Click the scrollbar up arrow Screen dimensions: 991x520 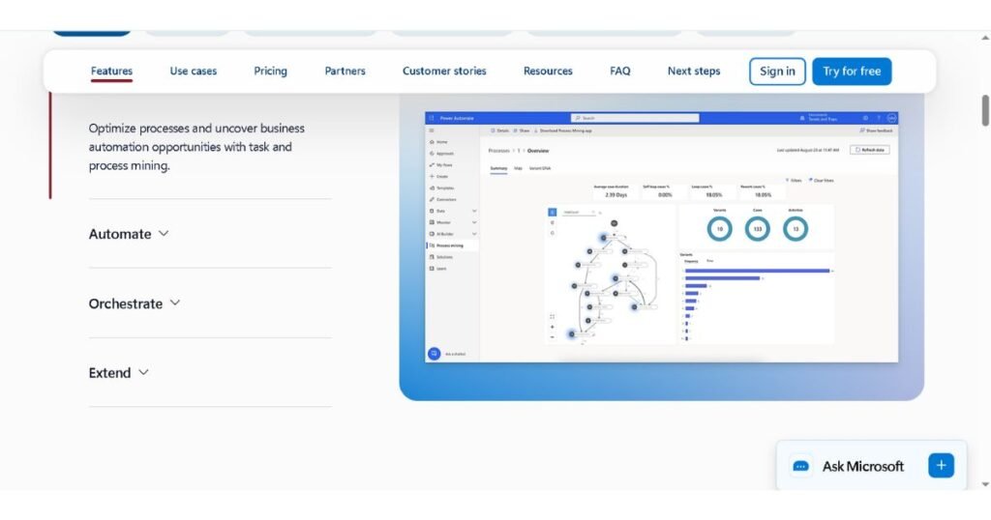pyautogui.click(x=984, y=38)
